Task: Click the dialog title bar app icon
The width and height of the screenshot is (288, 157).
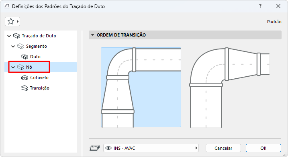Action: tap(7, 6)
